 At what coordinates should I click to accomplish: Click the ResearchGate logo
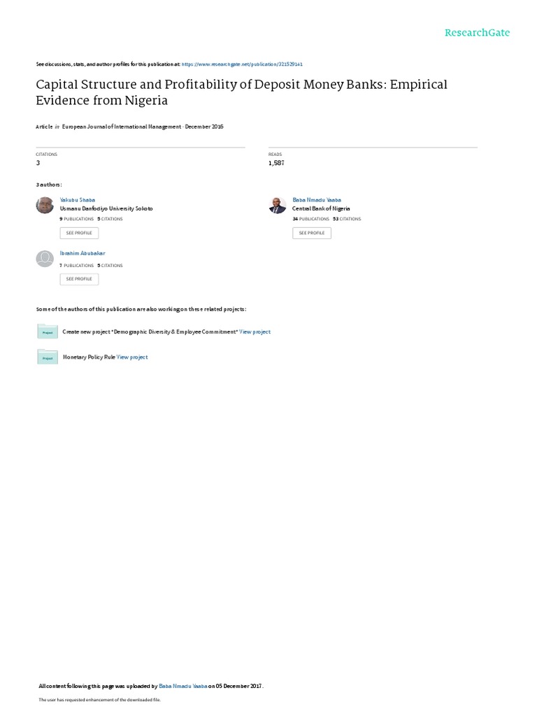[x=477, y=33]
